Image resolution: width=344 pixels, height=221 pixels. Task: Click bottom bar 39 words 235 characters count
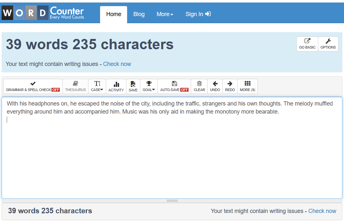50,211
